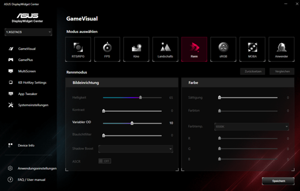Open the Device Info page

26,145
